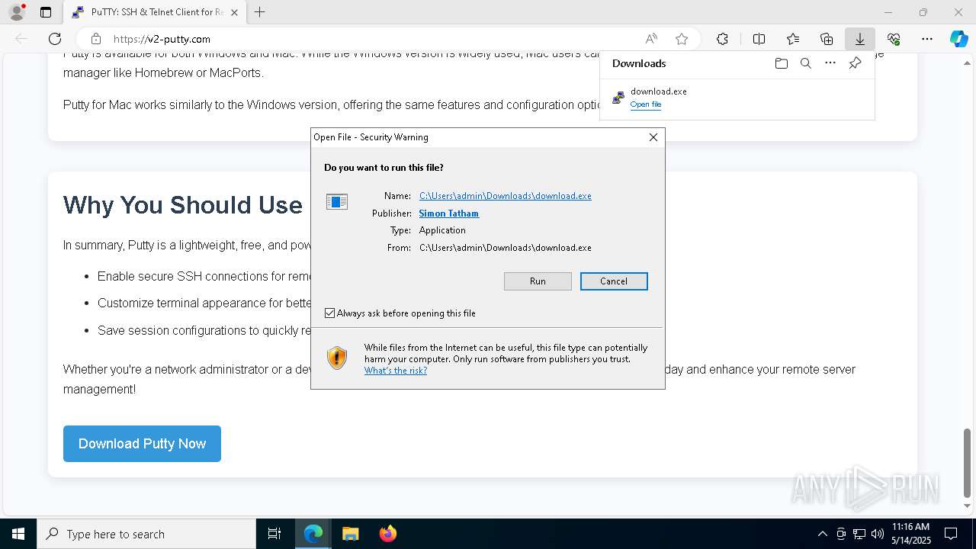This screenshot has height=549, width=976.
Task: Open more options in Downloads panel
Action: point(830,63)
